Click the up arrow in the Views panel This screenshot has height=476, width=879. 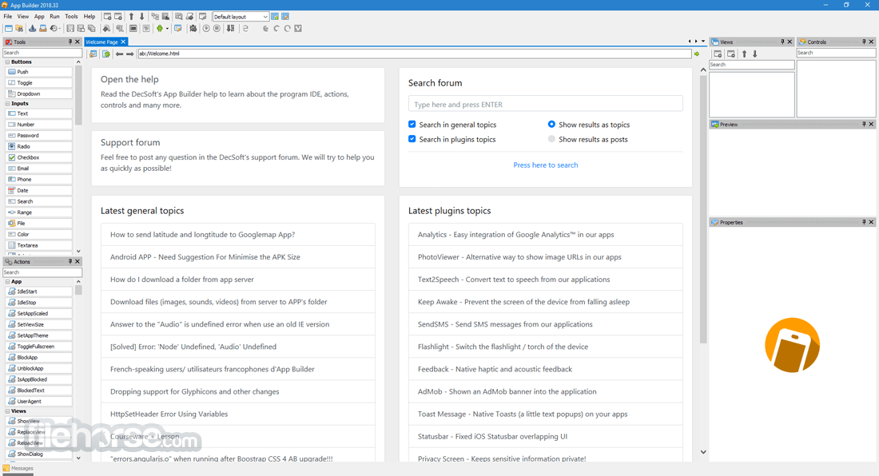pyautogui.click(x=745, y=54)
